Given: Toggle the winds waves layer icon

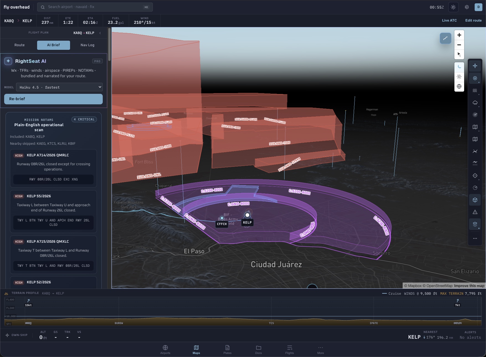Looking at the screenshot, I should (475, 90).
